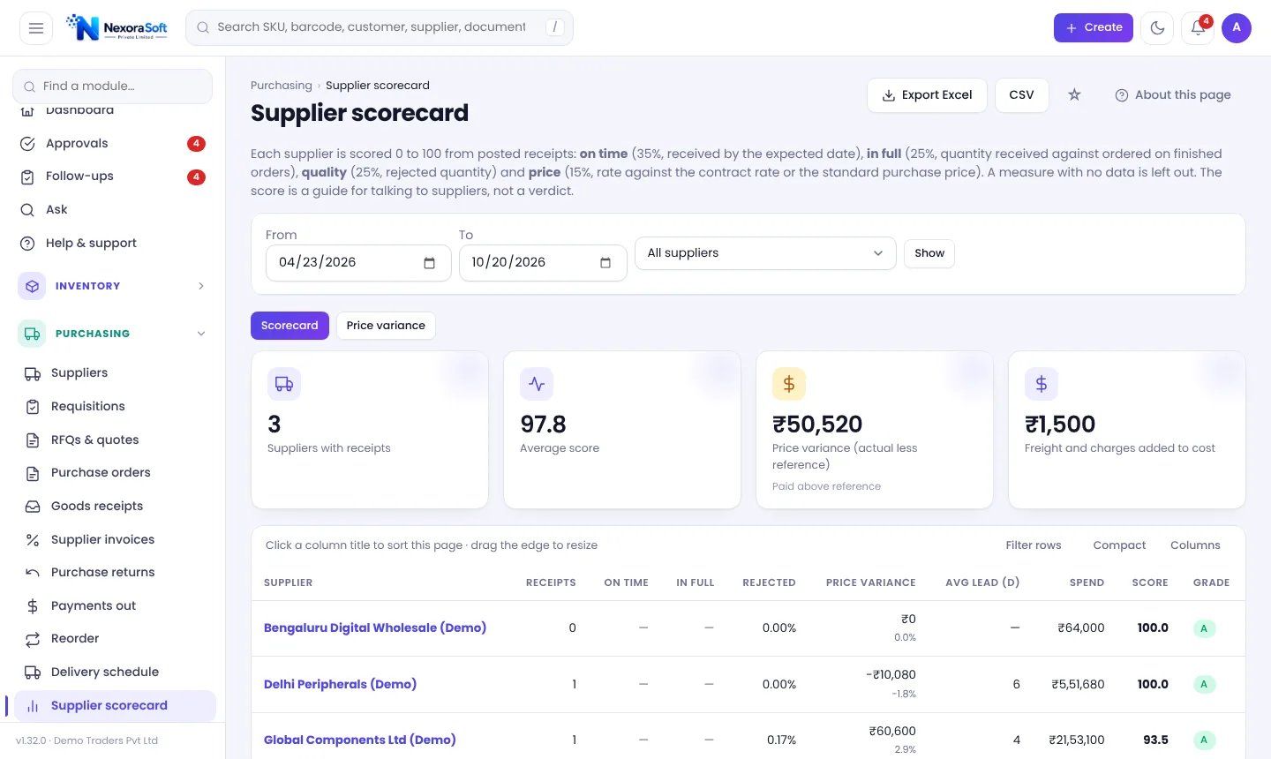This screenshot has width=1271, height=759.
Task: Export scorecard to Excel
Action: 927,95
